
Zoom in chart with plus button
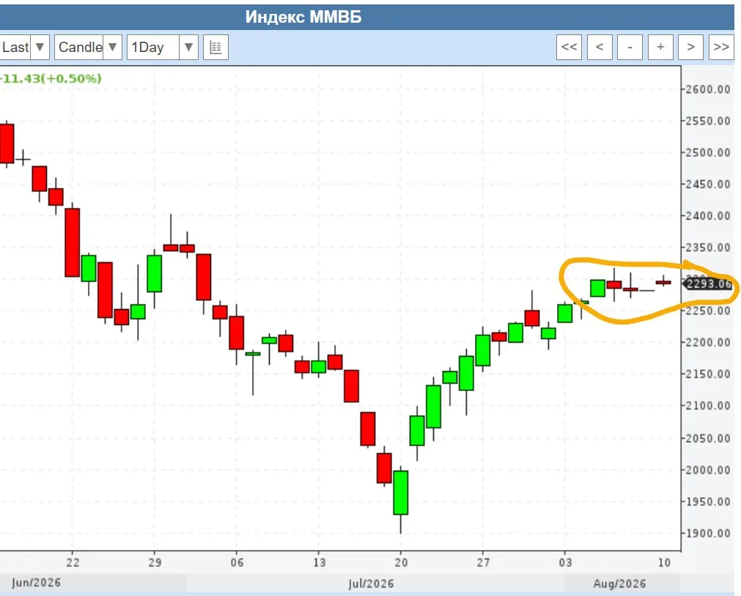(x=660, y=48)
